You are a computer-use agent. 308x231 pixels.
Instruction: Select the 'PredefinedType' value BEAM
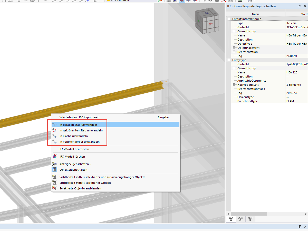(x=290, y=101)
